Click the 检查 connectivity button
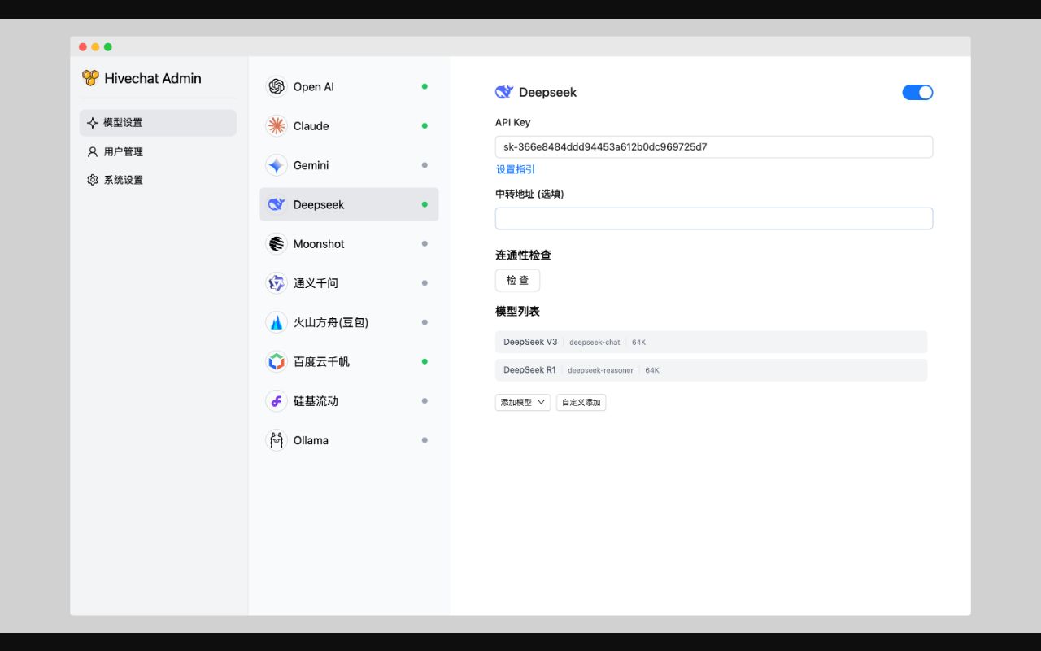Screen dimensions: 1041x651 point(517,280)
